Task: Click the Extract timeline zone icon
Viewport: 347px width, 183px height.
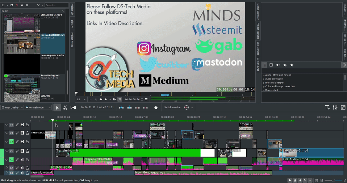Action: 137,108
